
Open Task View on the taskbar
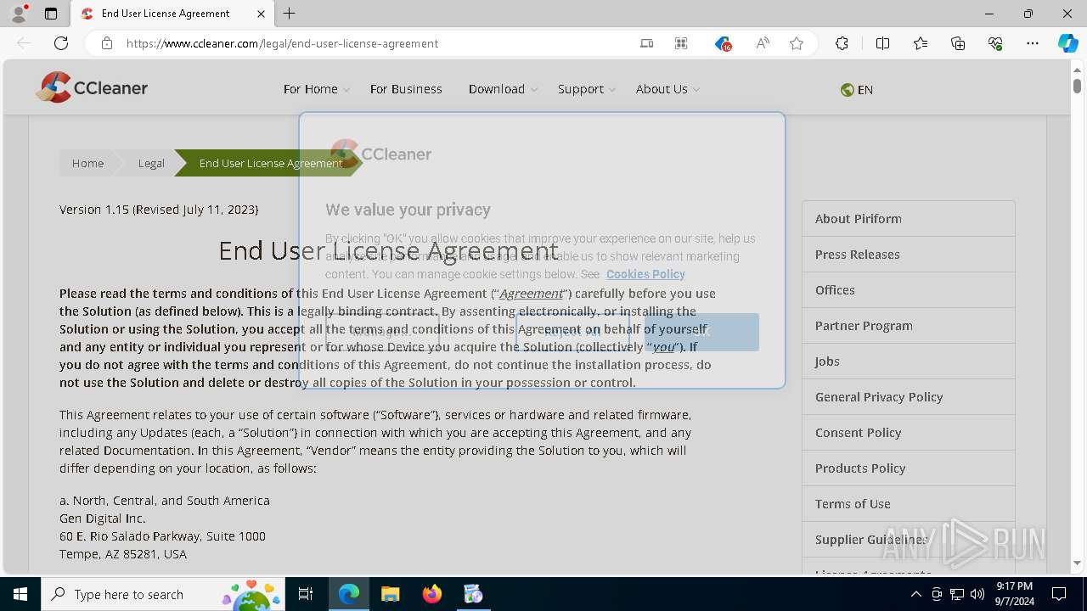point(306,594)
